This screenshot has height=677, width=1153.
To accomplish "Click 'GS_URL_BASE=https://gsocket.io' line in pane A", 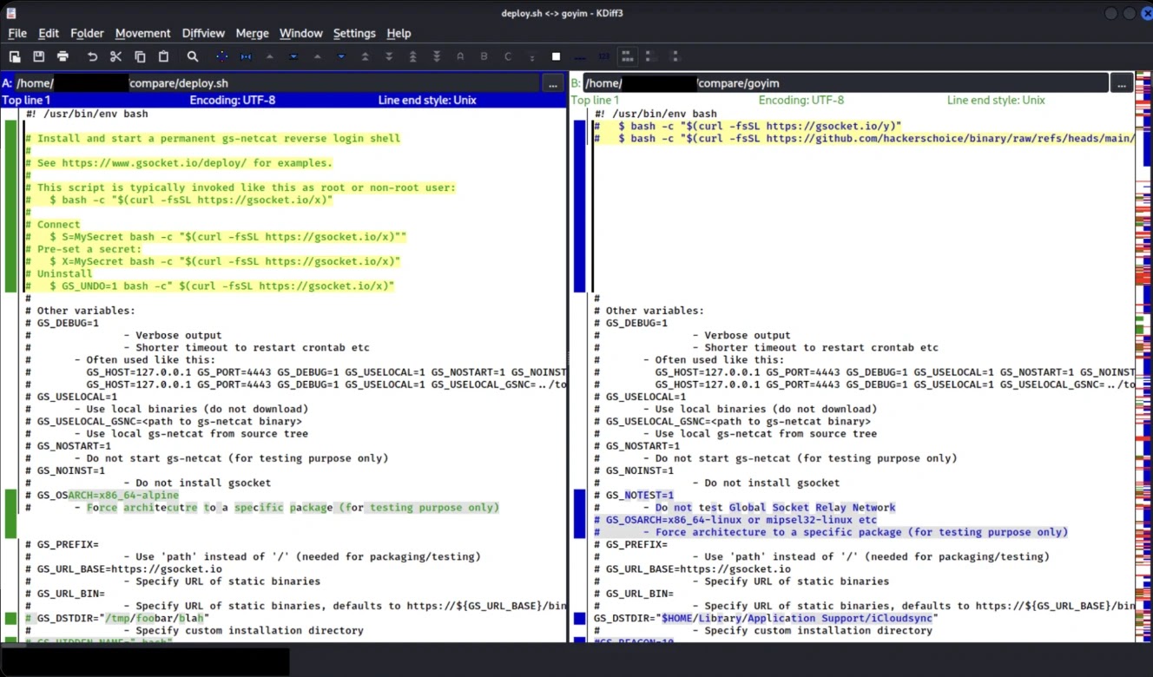I will click(123, 569).
